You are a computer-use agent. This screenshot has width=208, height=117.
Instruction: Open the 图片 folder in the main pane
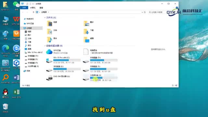click(86, 24)
